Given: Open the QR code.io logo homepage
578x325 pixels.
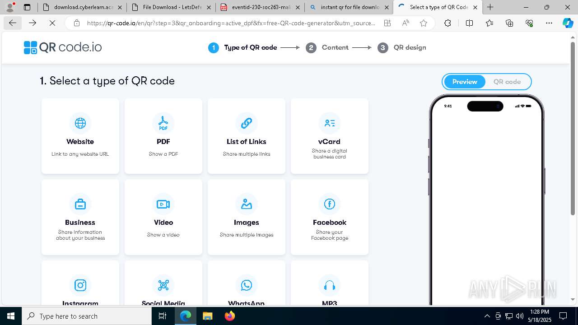Looking at the screenshot, I should (x=63, y=47).
